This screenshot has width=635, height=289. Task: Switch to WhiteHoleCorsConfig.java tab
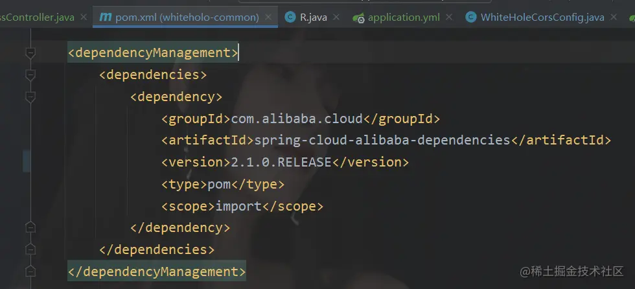(x=542, y=17)
